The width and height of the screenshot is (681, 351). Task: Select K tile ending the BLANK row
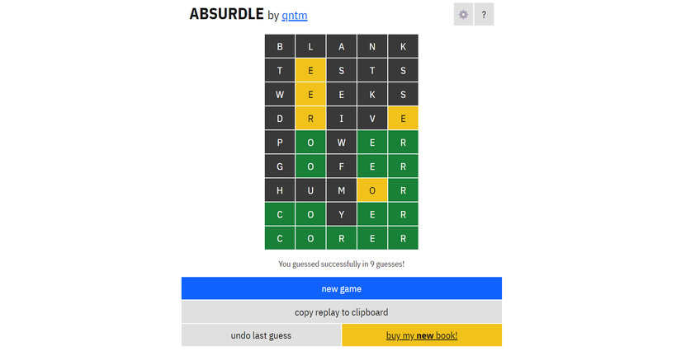tap(403, 47)
